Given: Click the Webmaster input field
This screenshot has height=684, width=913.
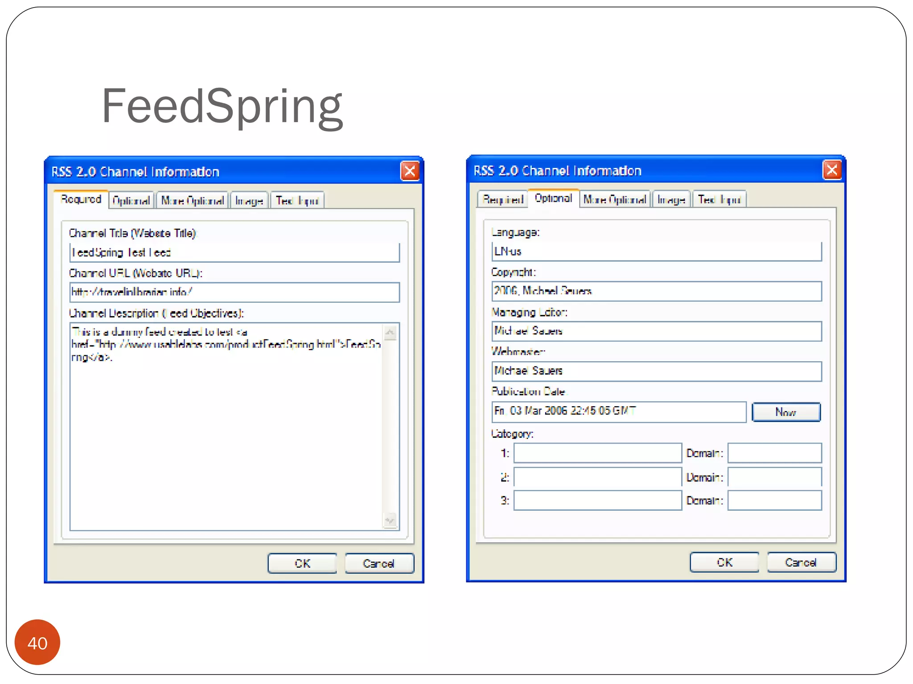Looking at the screenshot, I should [657, 371].
